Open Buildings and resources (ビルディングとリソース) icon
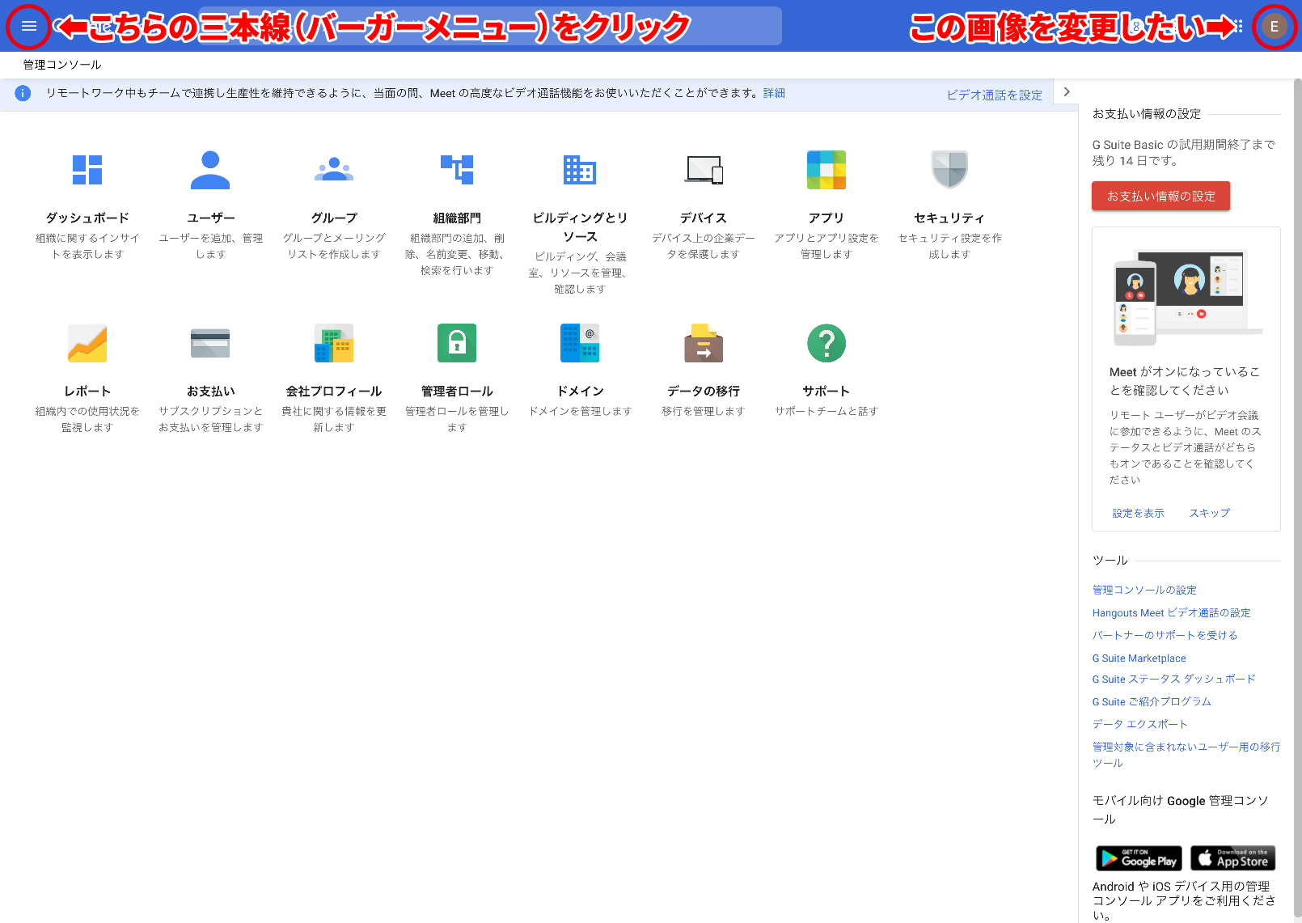Image resolution: width=1302 pixels, height=923 pixels. 580,170
